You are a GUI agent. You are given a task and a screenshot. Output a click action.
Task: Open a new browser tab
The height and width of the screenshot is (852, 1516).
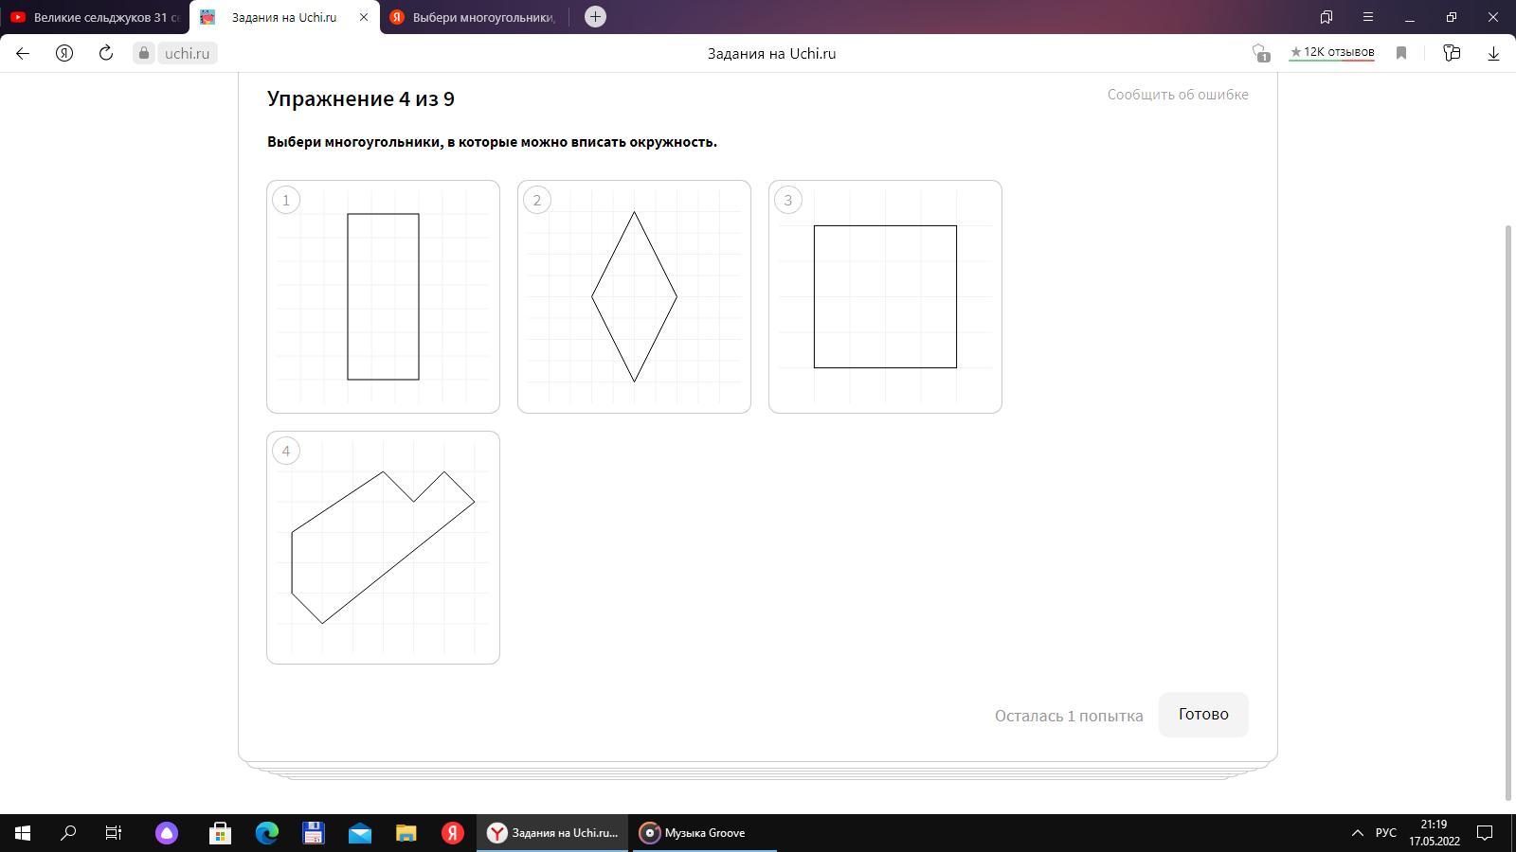[595, 17]
